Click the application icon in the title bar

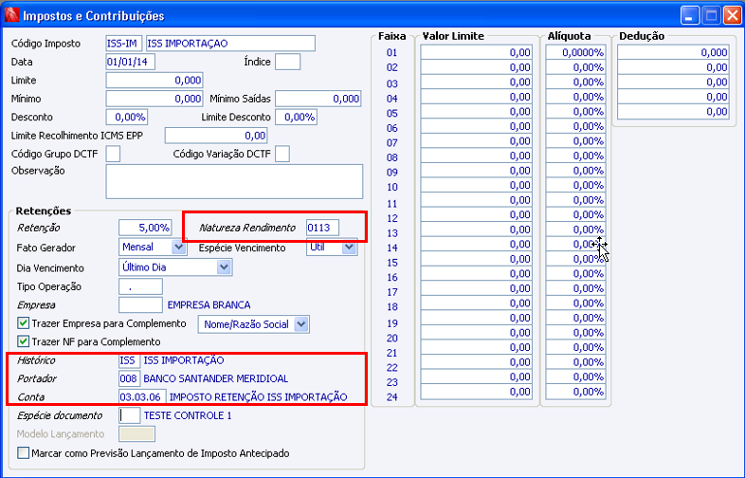pyautogui.click(x=11, y=16)
